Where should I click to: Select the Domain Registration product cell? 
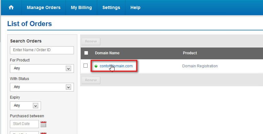coord(200,66)
